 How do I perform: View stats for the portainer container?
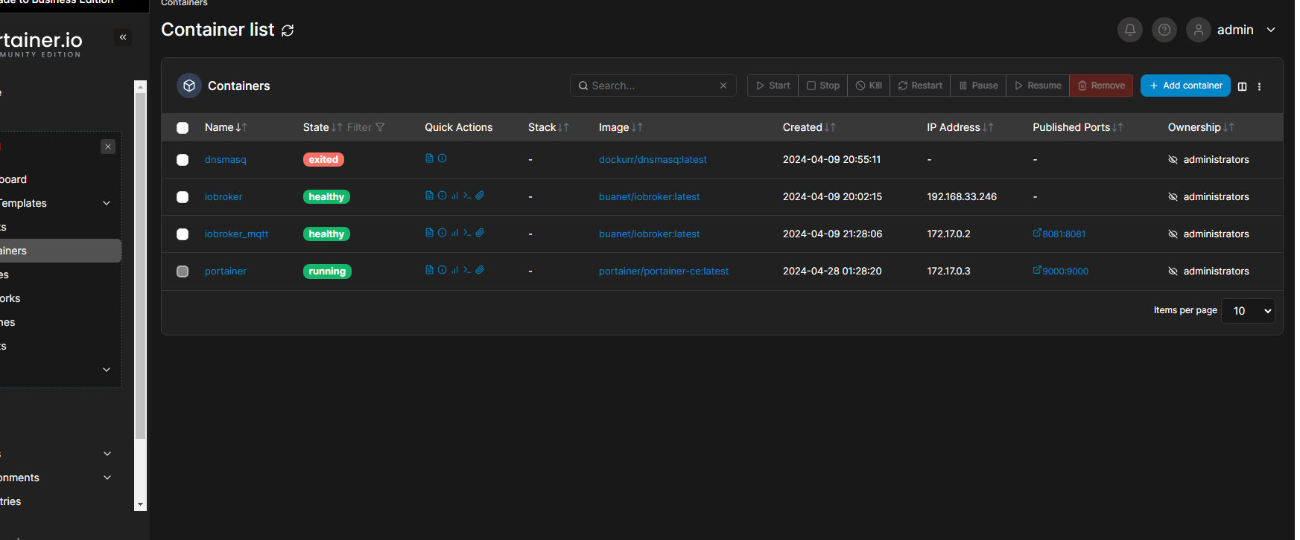pos(454,270)
